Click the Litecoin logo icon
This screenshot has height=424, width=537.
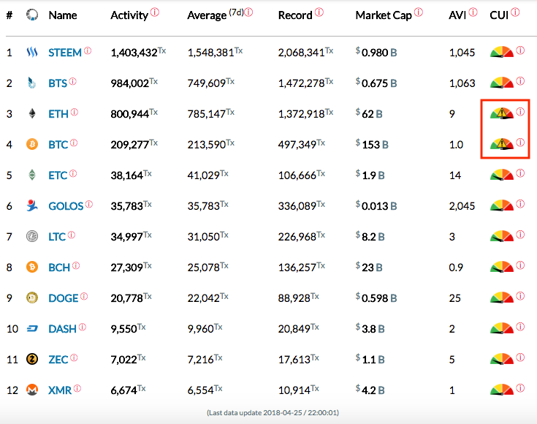click(x=32, y=237)
